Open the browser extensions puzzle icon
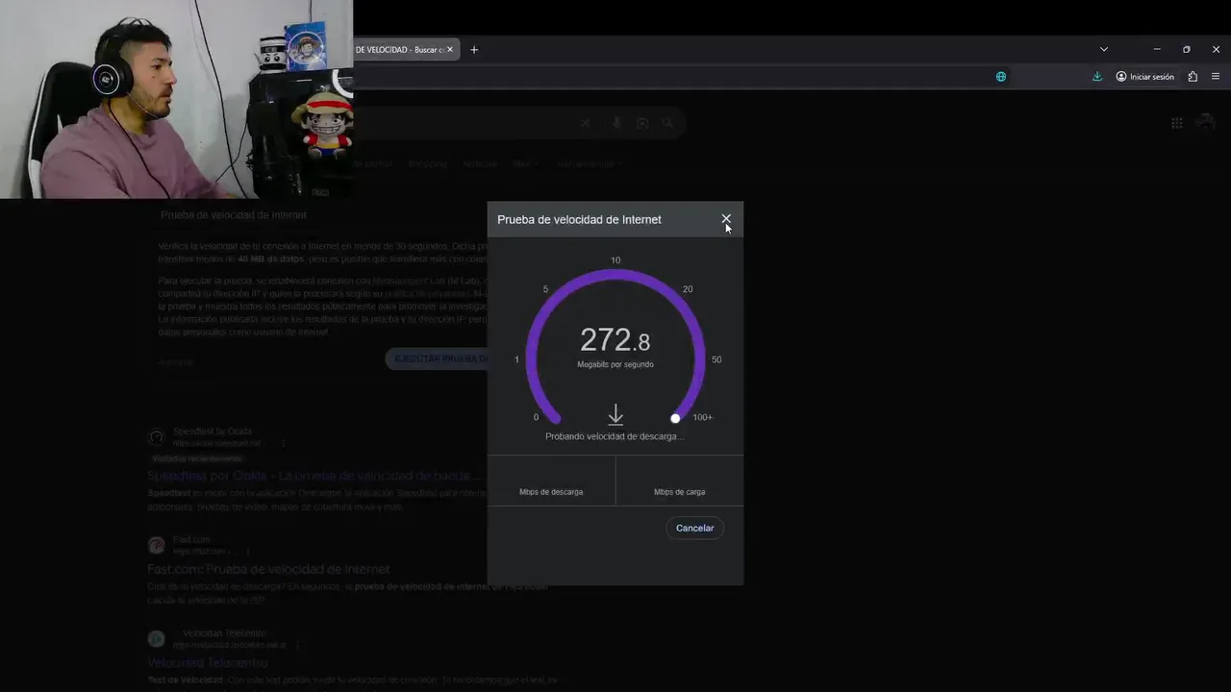The width and height of the screenshot is (1231, 692). (1193, 77)
